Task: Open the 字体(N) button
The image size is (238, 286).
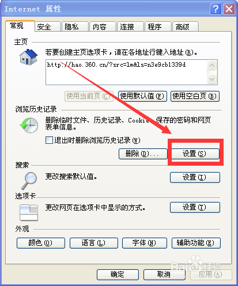Action: tap(145, 243)
